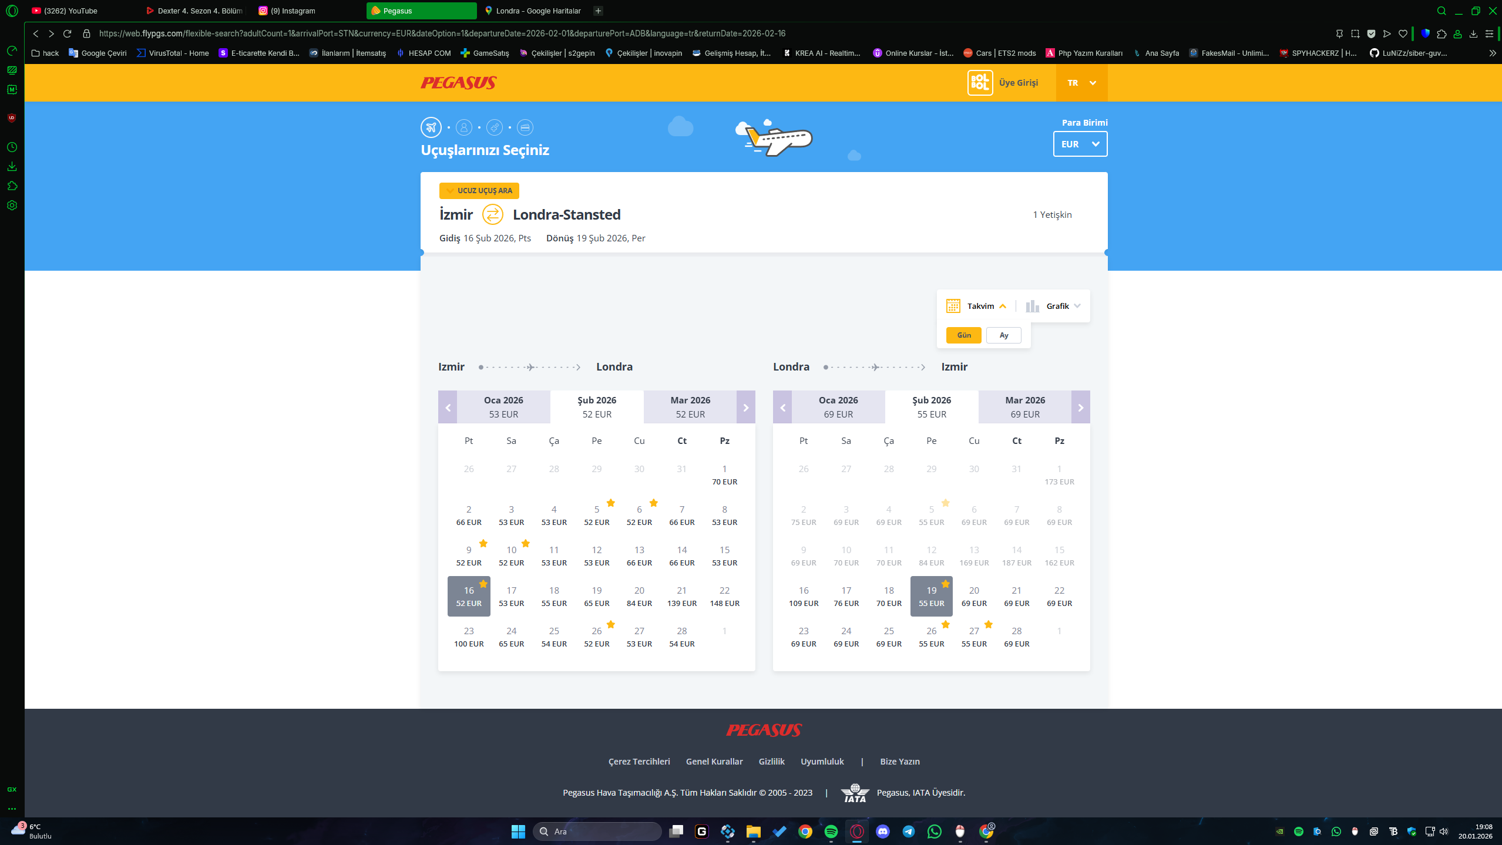The height and width of the screenshot is (845, 1502).
Task: Open Bize Yazın footer link
Action: coord(900,762)
